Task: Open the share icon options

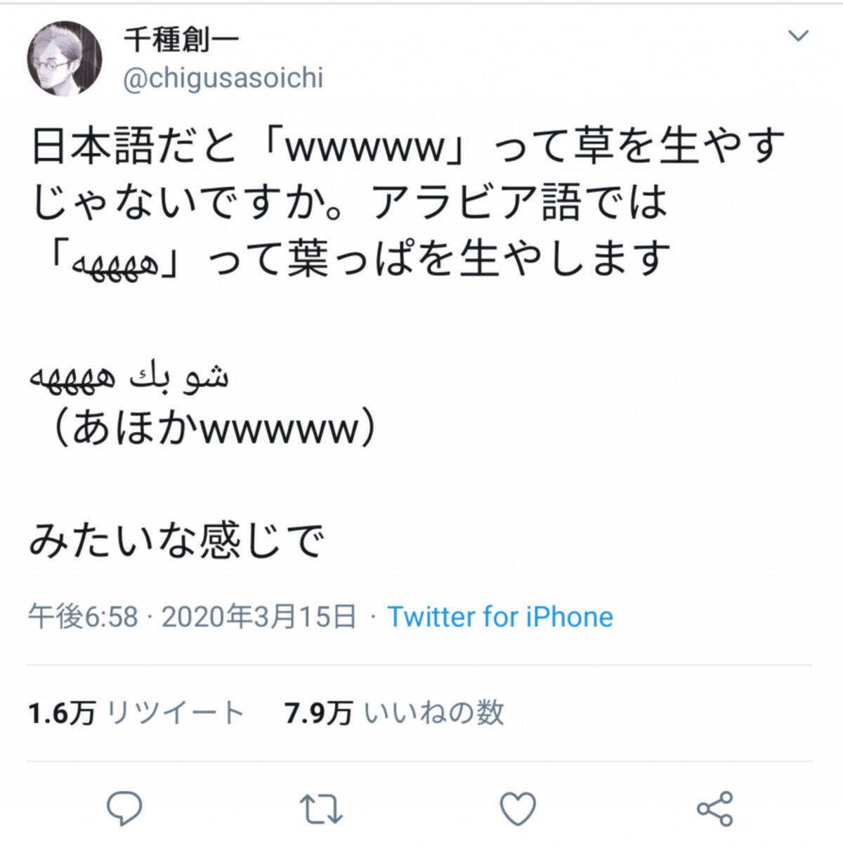Action: [x=714, y=809]
